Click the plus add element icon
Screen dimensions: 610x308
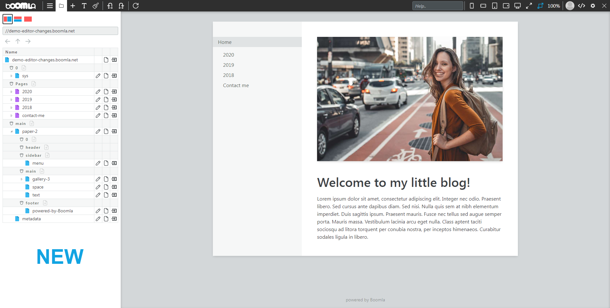tap(73, 6)
